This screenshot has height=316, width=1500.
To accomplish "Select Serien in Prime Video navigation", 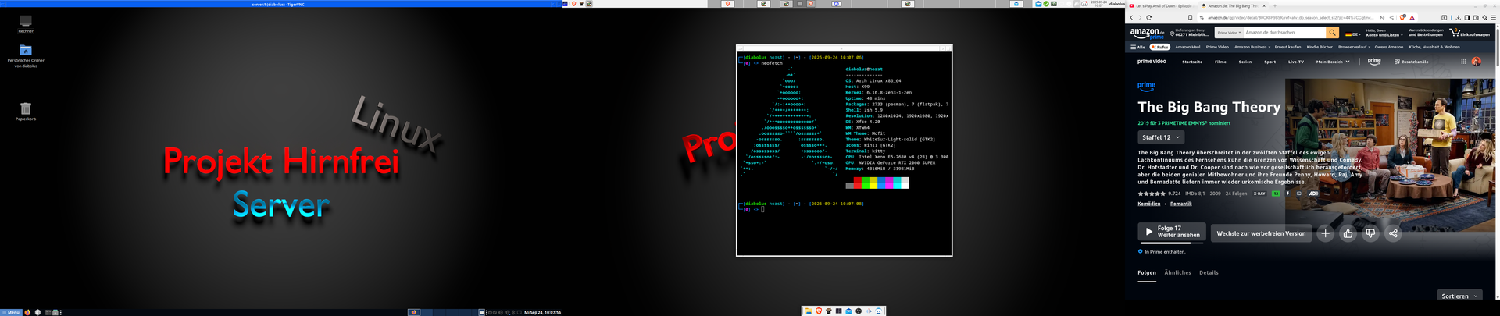I will click(x=1245, y=62).
